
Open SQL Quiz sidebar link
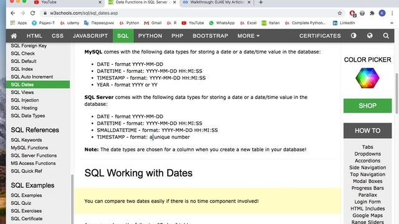click(x=21, y=203)
